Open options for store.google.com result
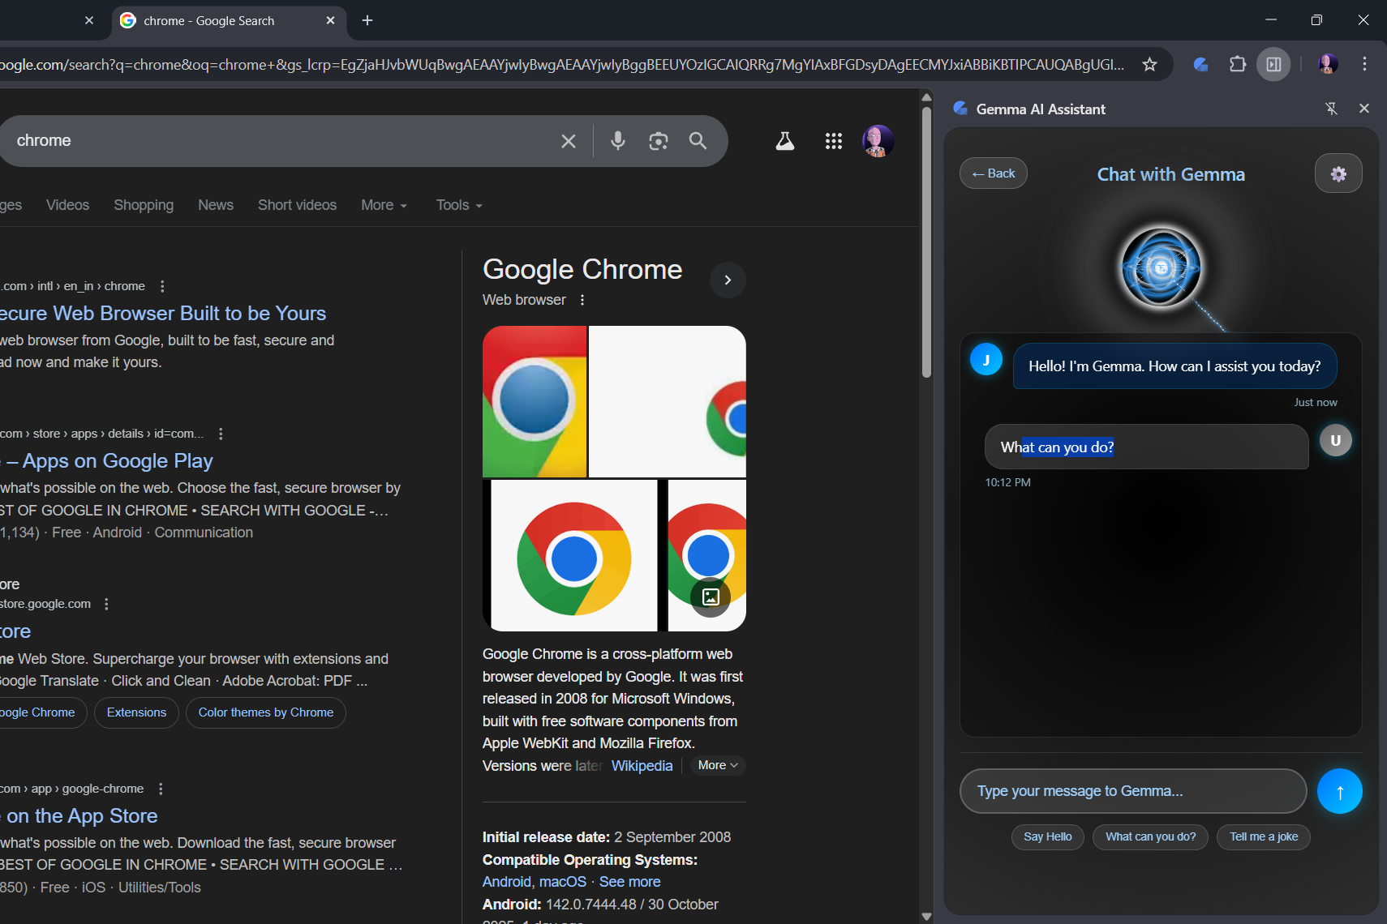This screenshot has width=1387, height=924. 106,604
